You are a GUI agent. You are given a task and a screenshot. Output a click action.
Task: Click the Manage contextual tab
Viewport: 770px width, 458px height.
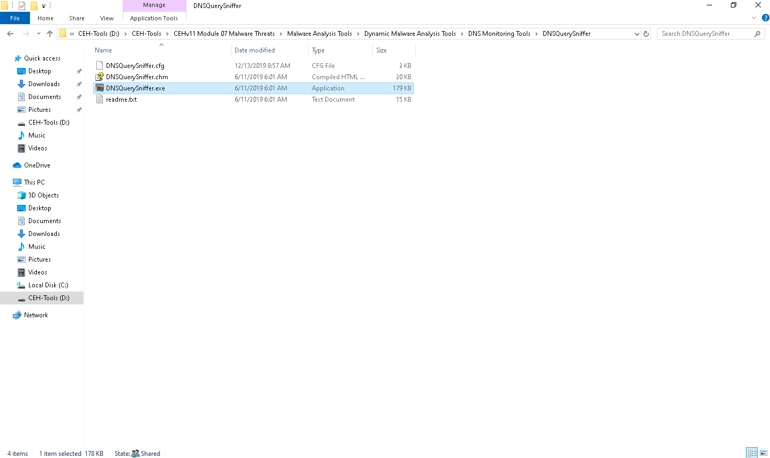pyautogui.click(x=154, y=5)
